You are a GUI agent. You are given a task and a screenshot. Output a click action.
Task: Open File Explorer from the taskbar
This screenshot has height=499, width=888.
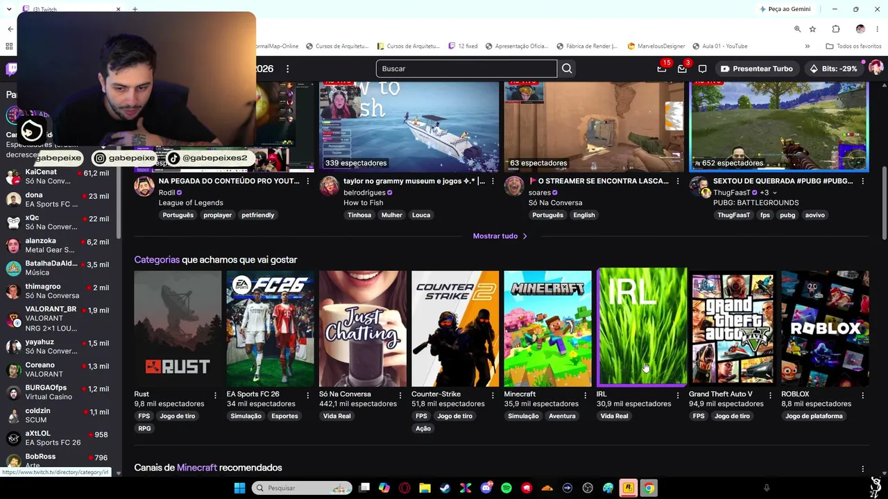tap(425, 488)
